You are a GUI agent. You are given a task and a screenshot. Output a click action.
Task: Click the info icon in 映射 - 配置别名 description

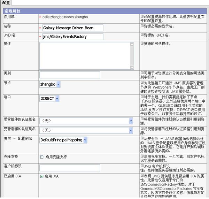coord(142,138)
